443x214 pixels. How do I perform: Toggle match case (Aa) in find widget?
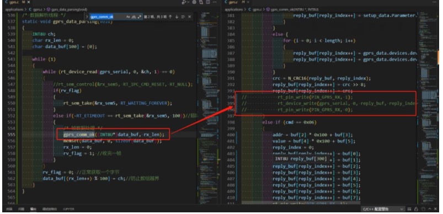(128, 17)
